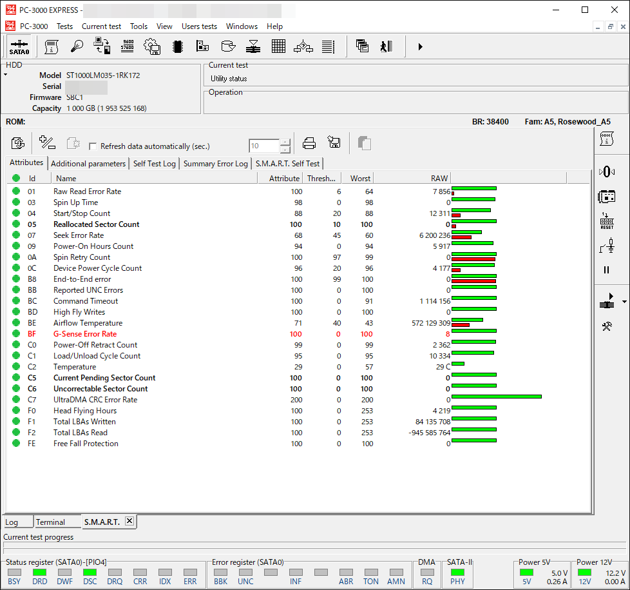The height and width of the screenshot is (590, 630).
Task: Click the disk with arrow icon
Action: coord(228,46)
